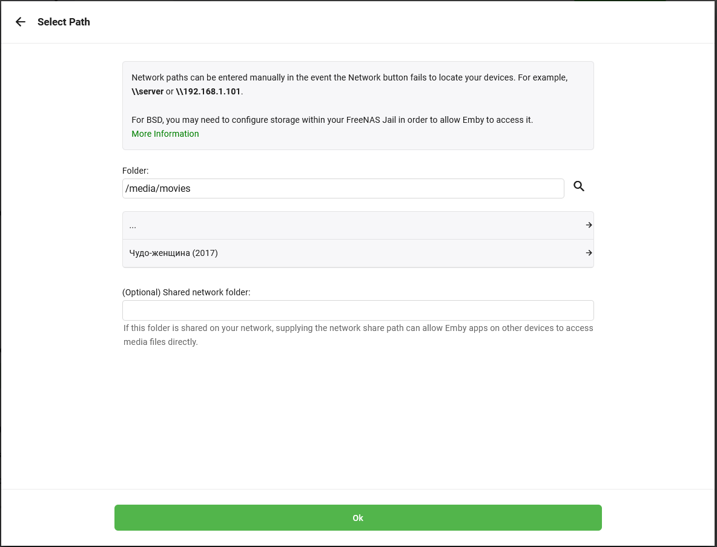Click the magnifier icon beside Folder field
Image resolution: width=717 pixels, height=547 pixels.
click(579, 186)
